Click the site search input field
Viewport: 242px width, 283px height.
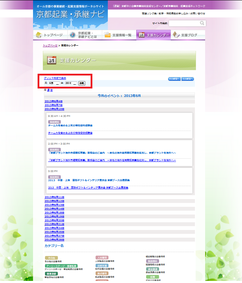point(184,23)
